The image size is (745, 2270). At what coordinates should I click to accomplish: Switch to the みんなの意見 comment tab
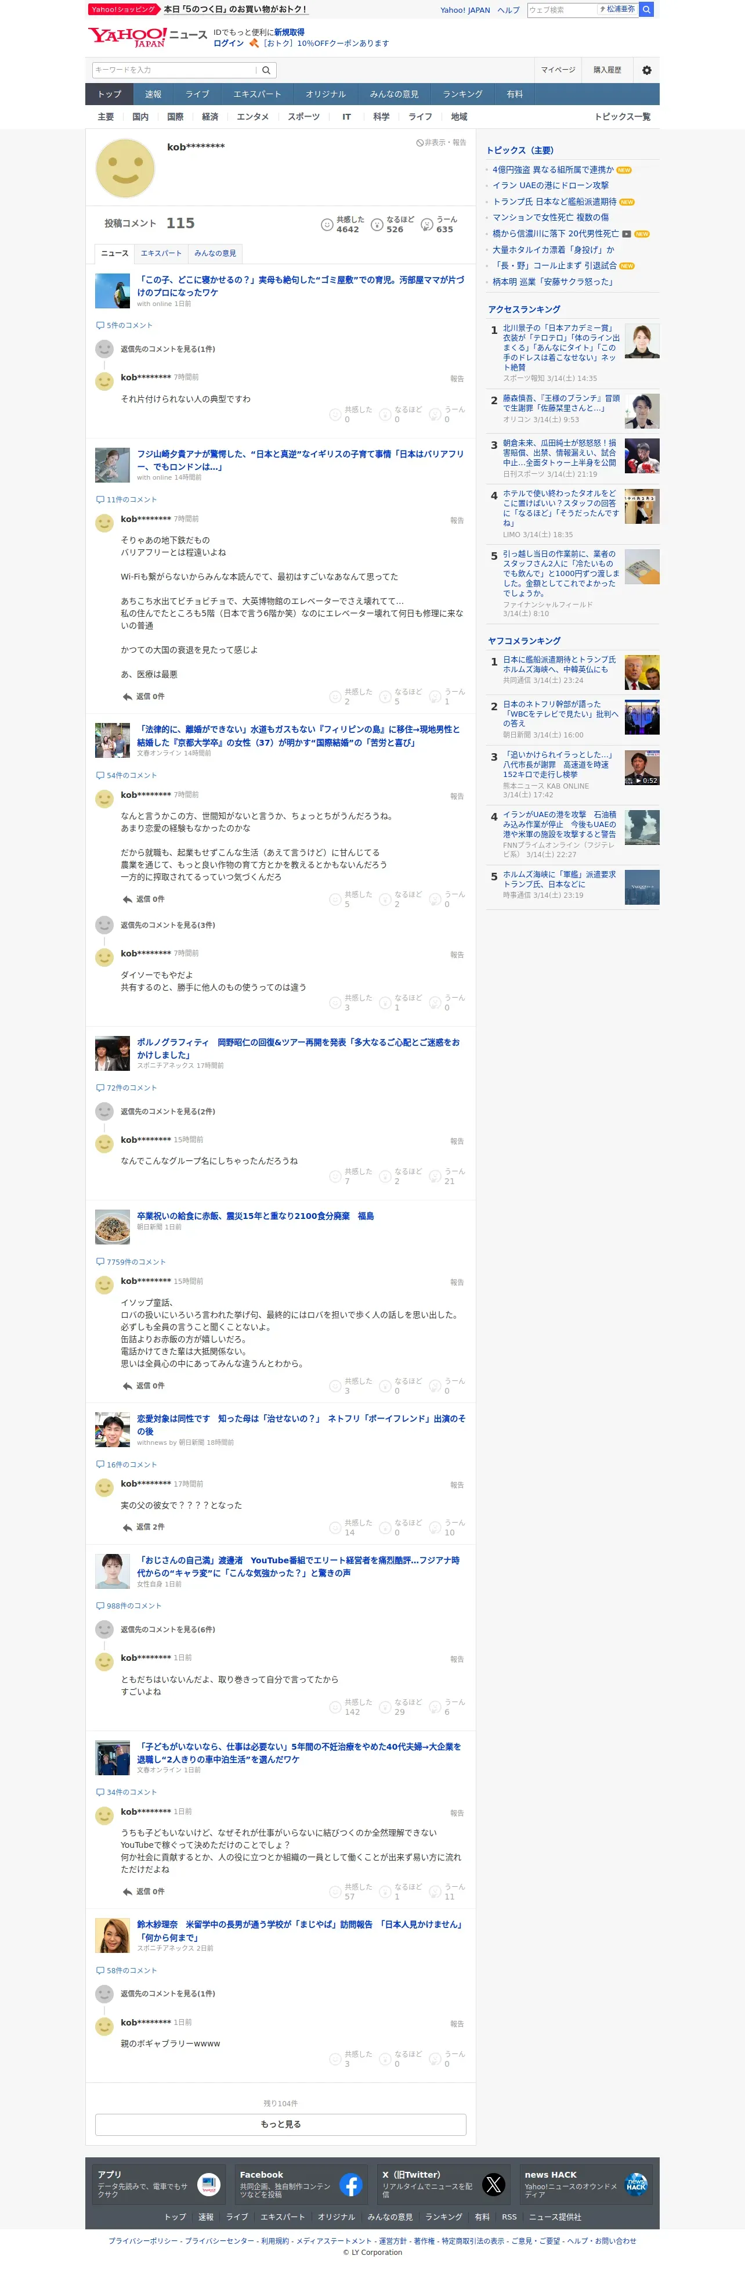(215, 253)
